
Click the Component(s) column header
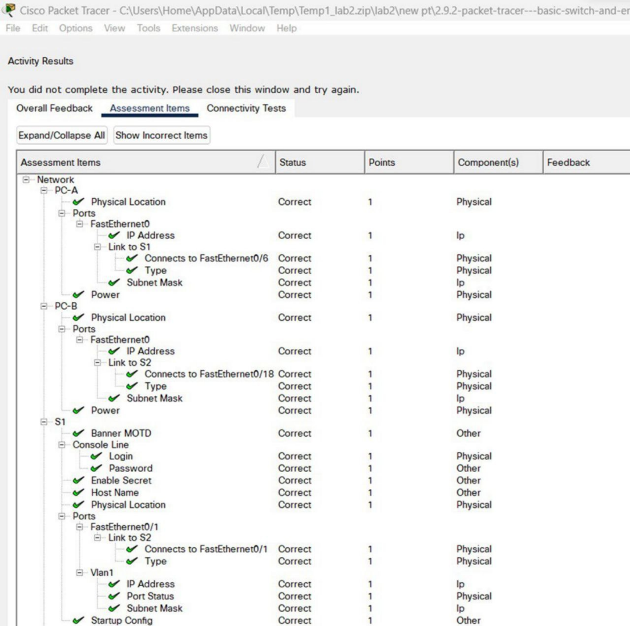(x=498, y=162)
